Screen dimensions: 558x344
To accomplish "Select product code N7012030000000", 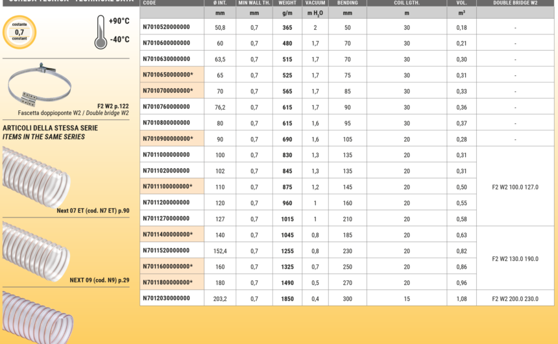I will [x=166, y=299].
